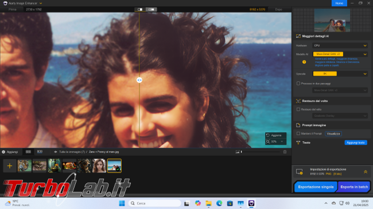Click the Aggiungi add images button
This screenshot has height=209, width=373.
(x=10, y=152)
